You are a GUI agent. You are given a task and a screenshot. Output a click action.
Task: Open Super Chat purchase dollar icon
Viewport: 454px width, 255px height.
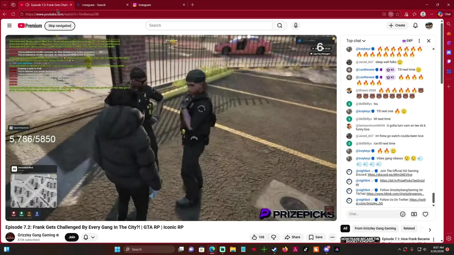coord(414,214)
